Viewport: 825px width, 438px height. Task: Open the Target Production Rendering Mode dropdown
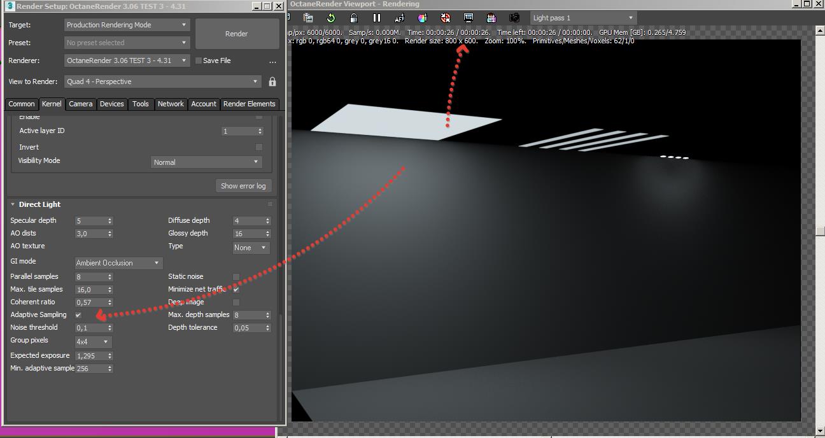(x=127, y=25)
